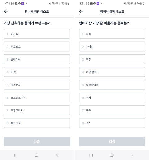Image resolution: width=149 pixels, height=160 pixels.
Task: Open recent apps on right phone navigation bar
Action: point(91,155)
